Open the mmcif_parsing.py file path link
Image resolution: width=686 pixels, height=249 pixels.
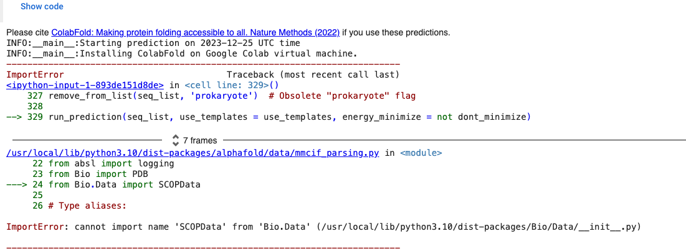(x=192, y=153)
